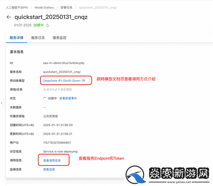
Task: Open 人工智能平台PAI breadcrumb
Action: (17, 7)
